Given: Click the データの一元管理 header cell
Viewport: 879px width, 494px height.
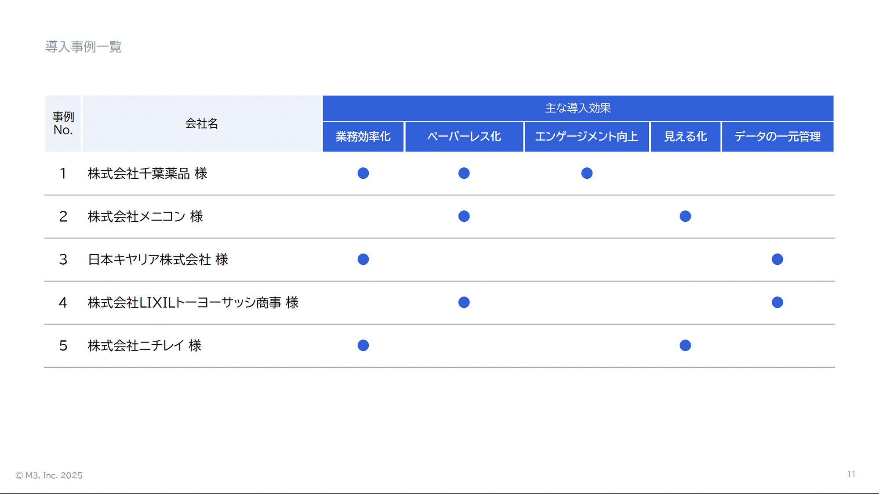Looking at the screenshot, I should (777, 137).
